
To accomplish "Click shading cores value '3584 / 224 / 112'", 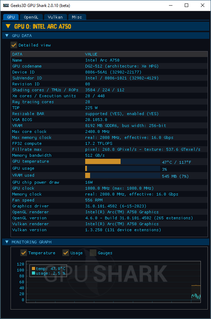I will click(x=105, y=90).
